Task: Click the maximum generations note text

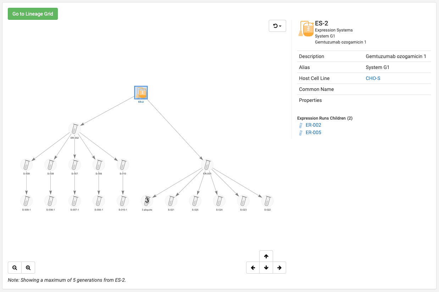Action: (x=67, y=280)
